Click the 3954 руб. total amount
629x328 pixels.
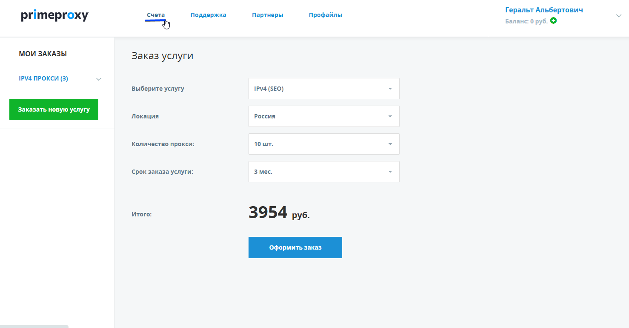pyautogui.click(x=279, y=213)
